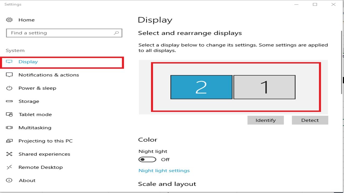Click the Shared experiences icon
The width and height of the screenshot is (344, 193).
tap(9, 154)
